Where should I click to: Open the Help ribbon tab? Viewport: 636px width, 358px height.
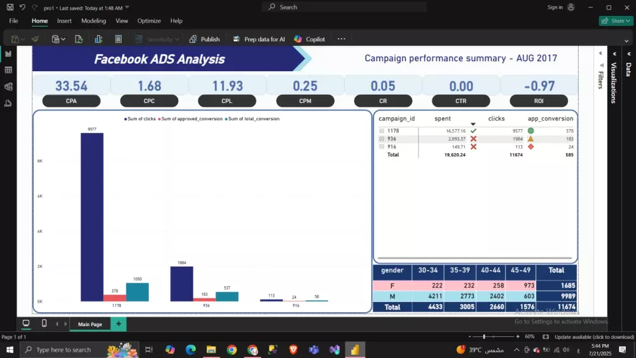pyautogui.click(x=176, y=21)
